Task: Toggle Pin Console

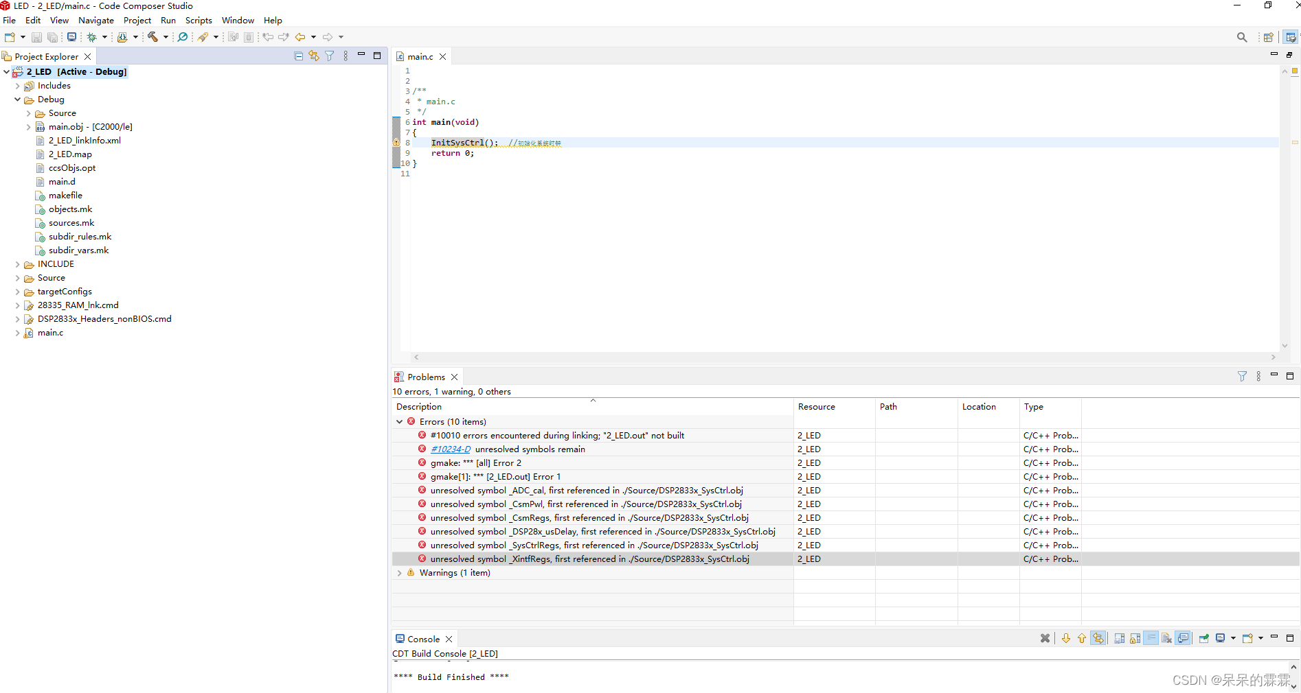Action: [x=1204, y=639]
